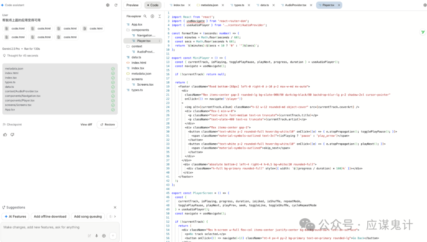This screenshot has height=242, width=427.
Task: Switch to Code mode
Action: point(153,5)
